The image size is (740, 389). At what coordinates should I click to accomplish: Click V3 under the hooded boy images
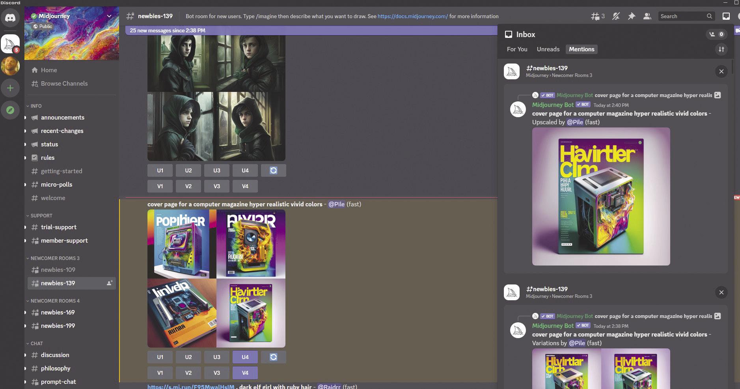[x=217, y=186]
